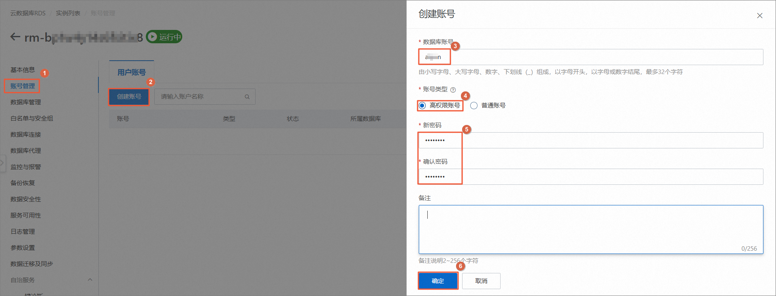Viewport: 776px width, 296px height.
Task: Click the 状态 column header
Action: tap(293, 119)
